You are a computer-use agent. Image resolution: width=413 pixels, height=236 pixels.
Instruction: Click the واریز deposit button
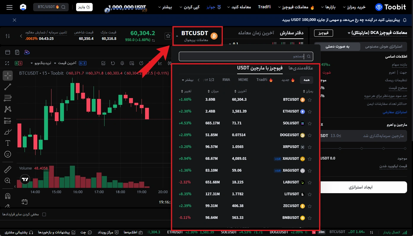(x=84, y=7)
